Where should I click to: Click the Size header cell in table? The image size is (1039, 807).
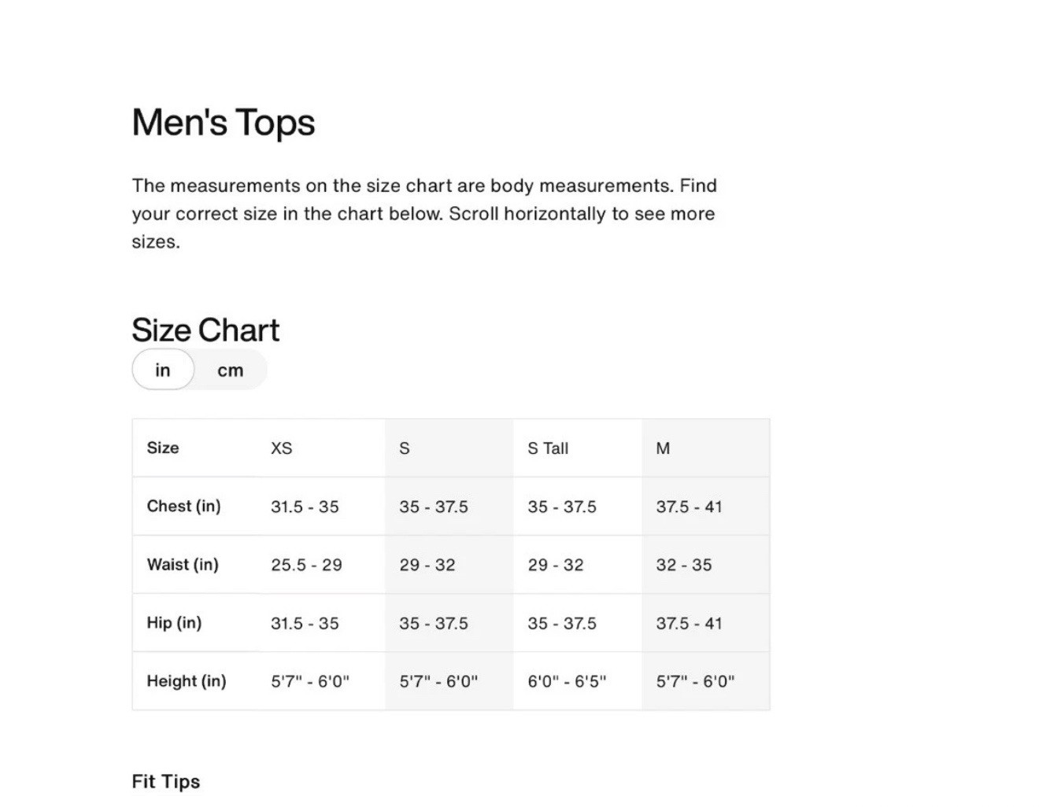(163, 448)
